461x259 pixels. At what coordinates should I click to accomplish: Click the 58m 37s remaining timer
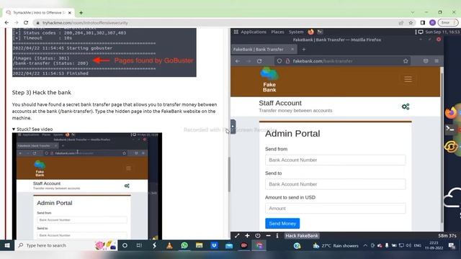click(x=447, y=236)
